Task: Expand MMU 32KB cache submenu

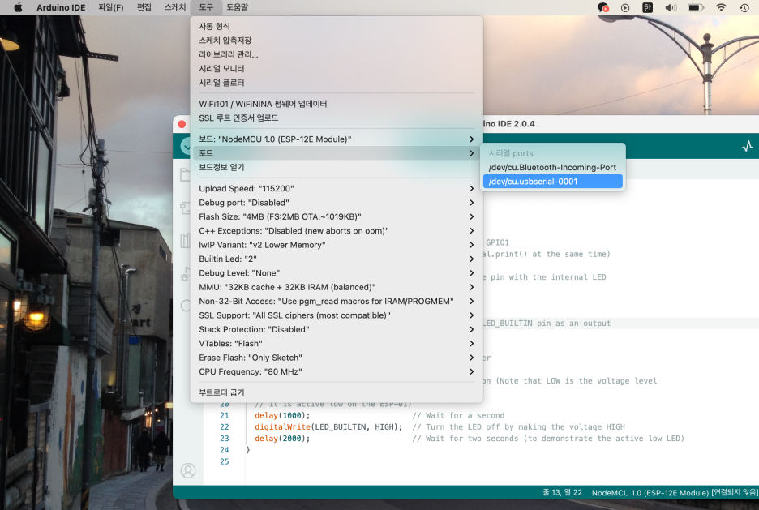Action: click(337, 286)
